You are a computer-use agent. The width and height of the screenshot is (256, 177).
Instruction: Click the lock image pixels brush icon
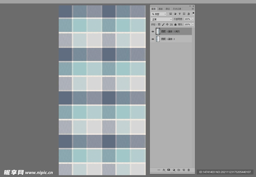click(163, 25)
